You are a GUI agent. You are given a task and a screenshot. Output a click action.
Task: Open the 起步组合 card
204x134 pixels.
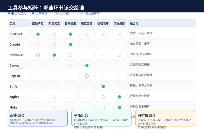[38, 118]
